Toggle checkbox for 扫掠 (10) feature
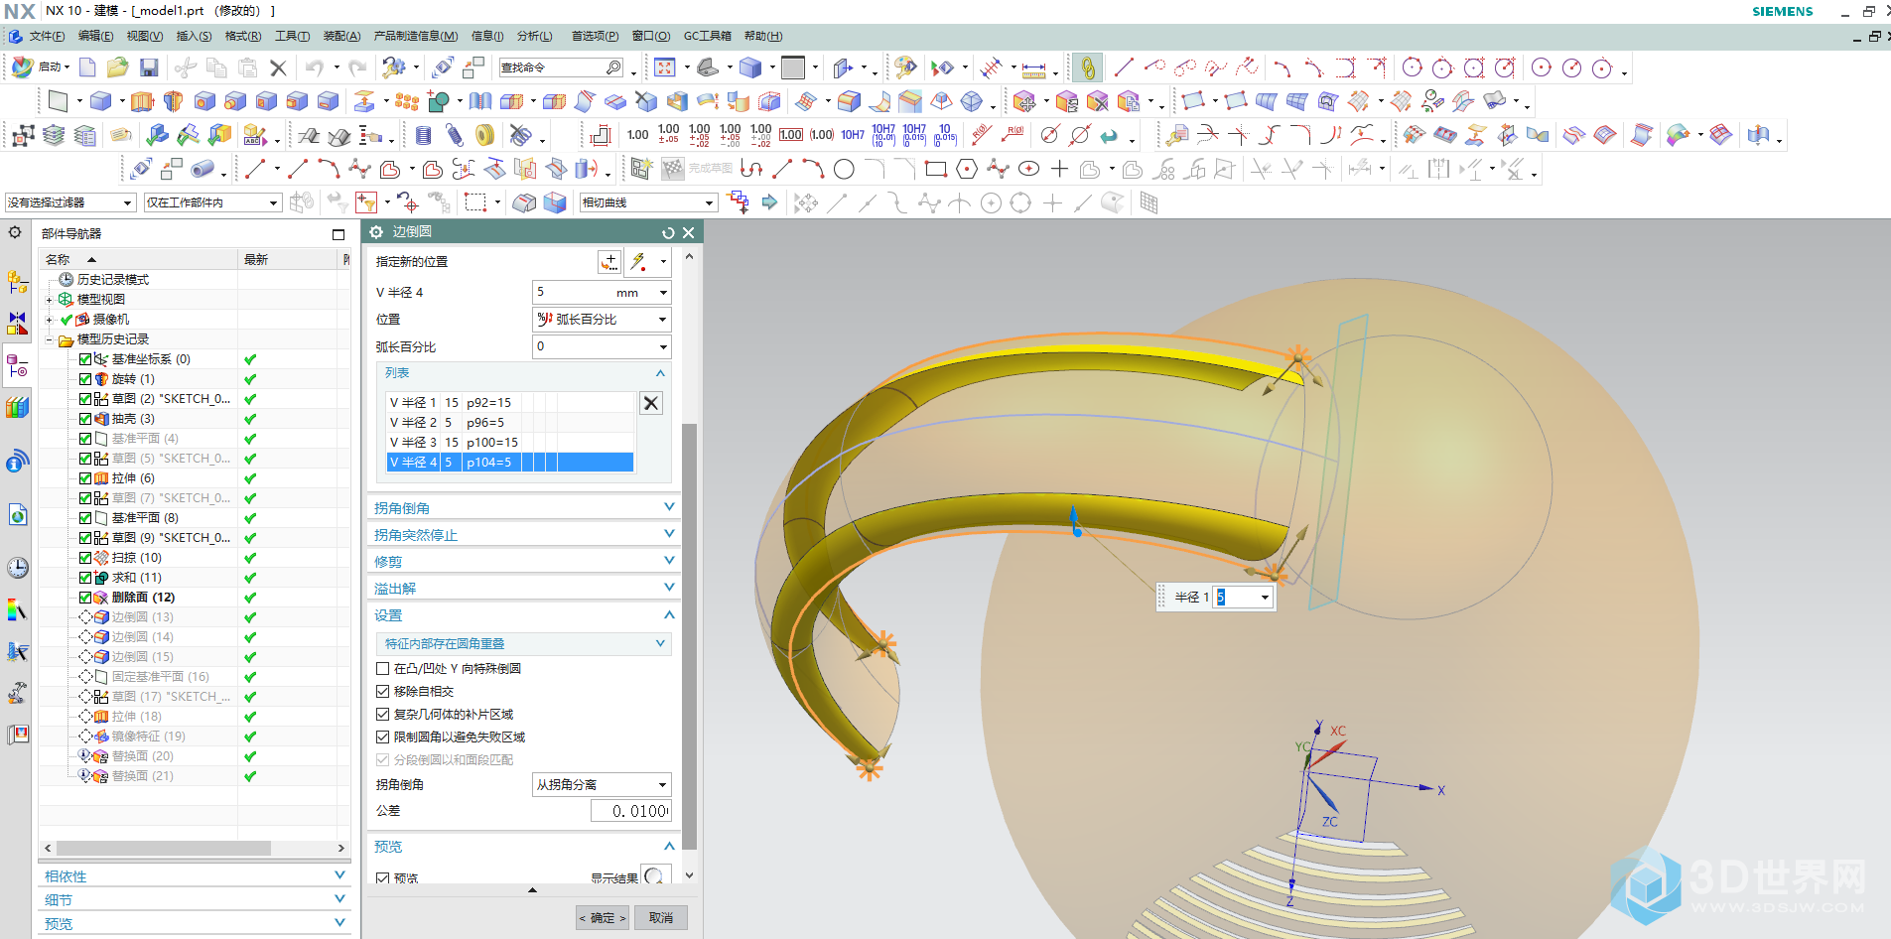The image size is (1891, 939). [85, 558]
